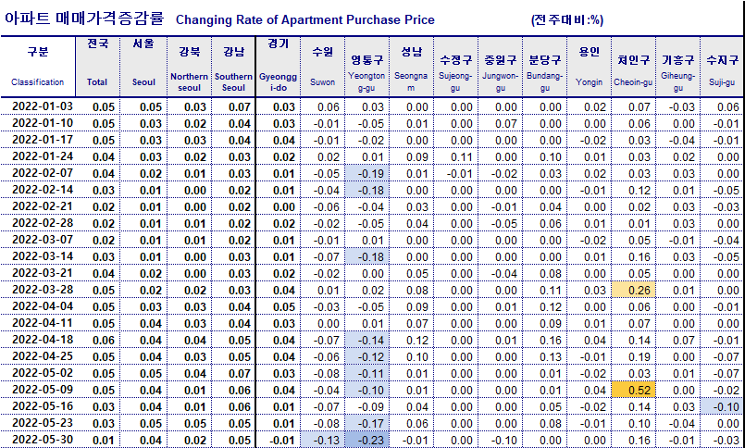Select the 강남 Southern Seoul header
The width and height of the screenshot is (745, 448).
click(234, 67)
